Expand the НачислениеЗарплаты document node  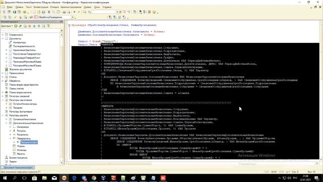point(7,50)
